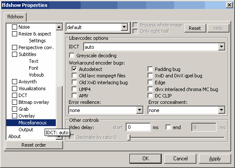Viewport: 235px width, 168px height.
Task: Open the Font subtitles page
Action: click(33, 68)
